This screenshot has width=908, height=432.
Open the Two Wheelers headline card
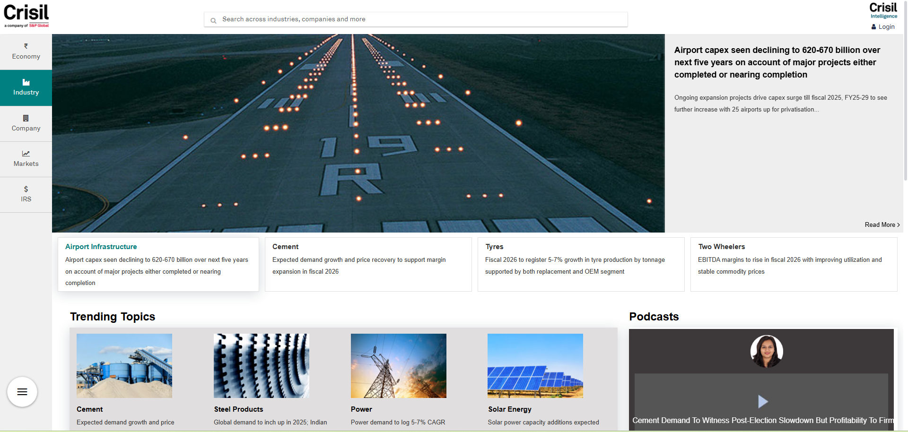click(x=794, y=264)
